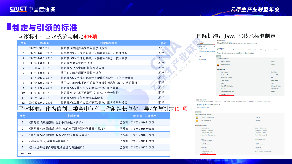Click the red 40+项 text
This screenshot has width=292, height=164.
(90, 36)
